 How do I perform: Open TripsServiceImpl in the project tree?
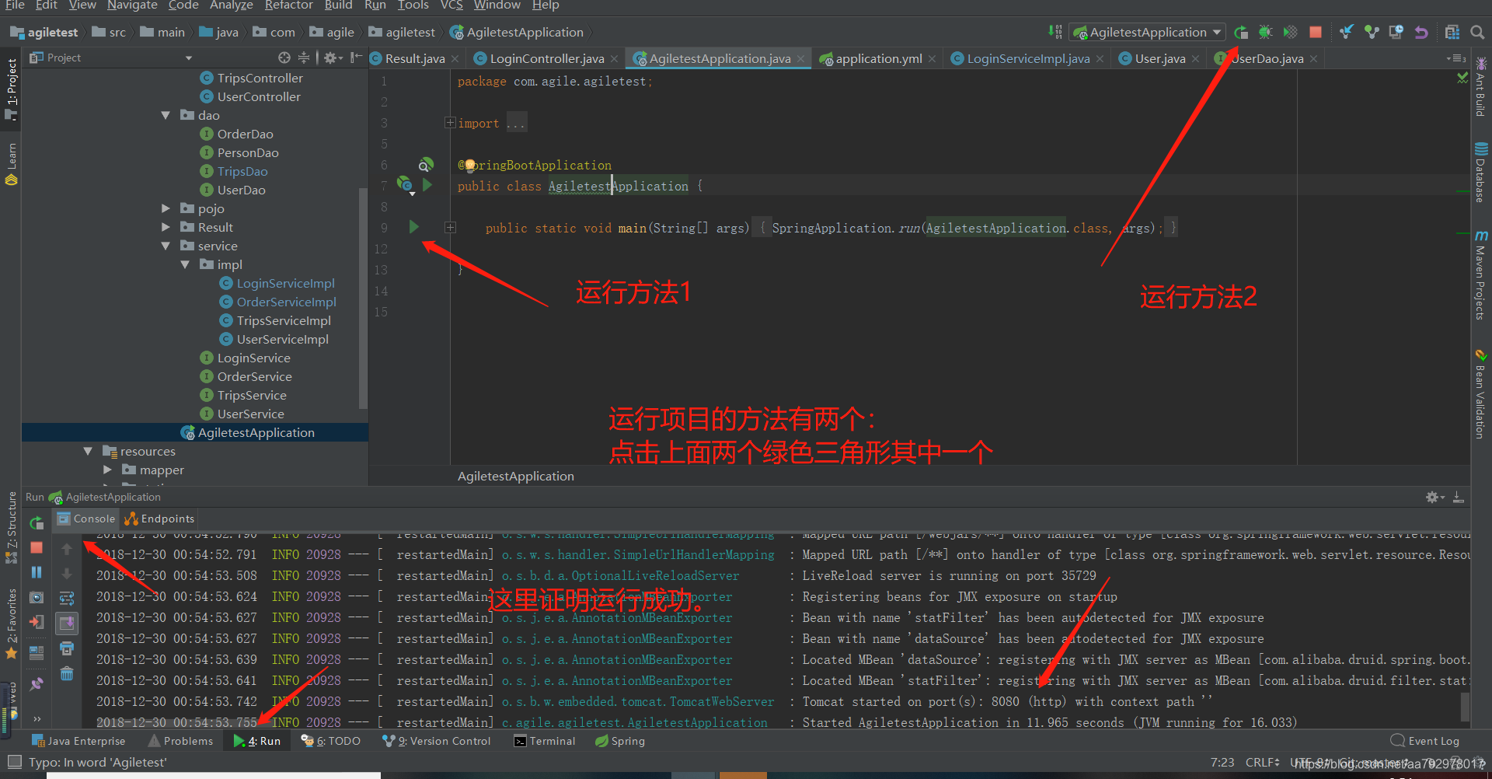(x=284, y=320)
